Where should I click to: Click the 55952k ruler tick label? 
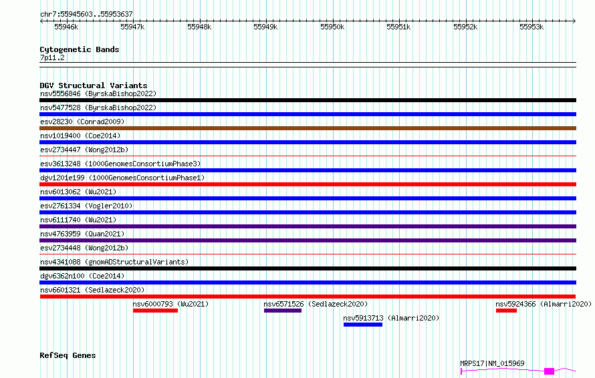tap(465, 27)
